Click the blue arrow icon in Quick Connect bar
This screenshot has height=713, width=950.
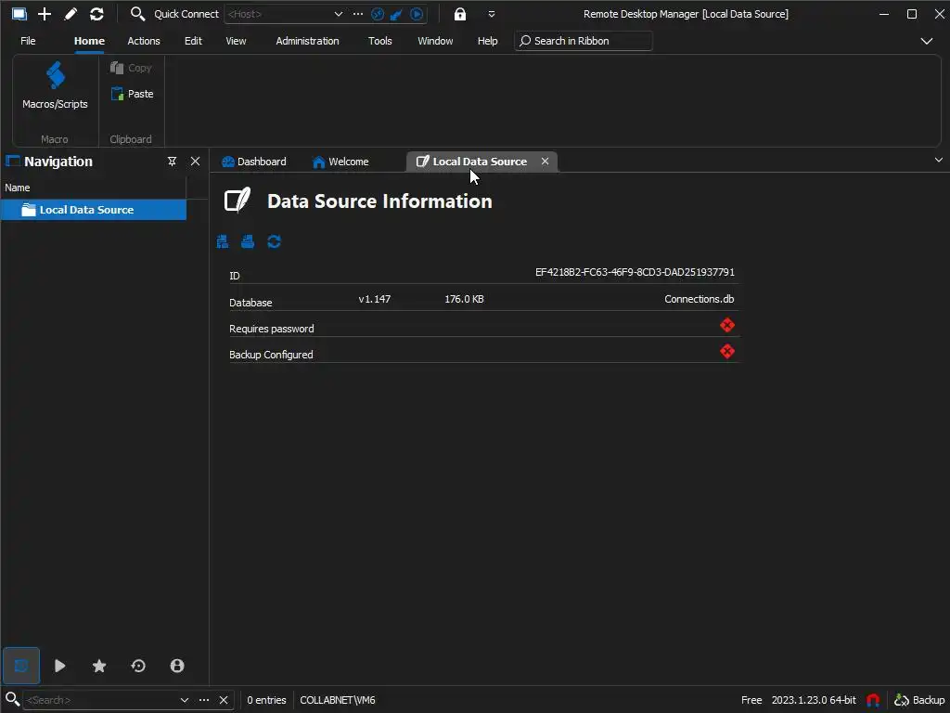click(397, 14)
